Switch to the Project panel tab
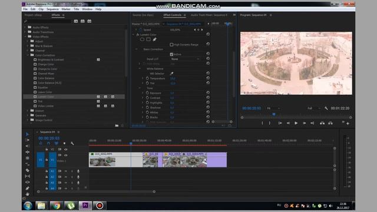 point(33,15)
